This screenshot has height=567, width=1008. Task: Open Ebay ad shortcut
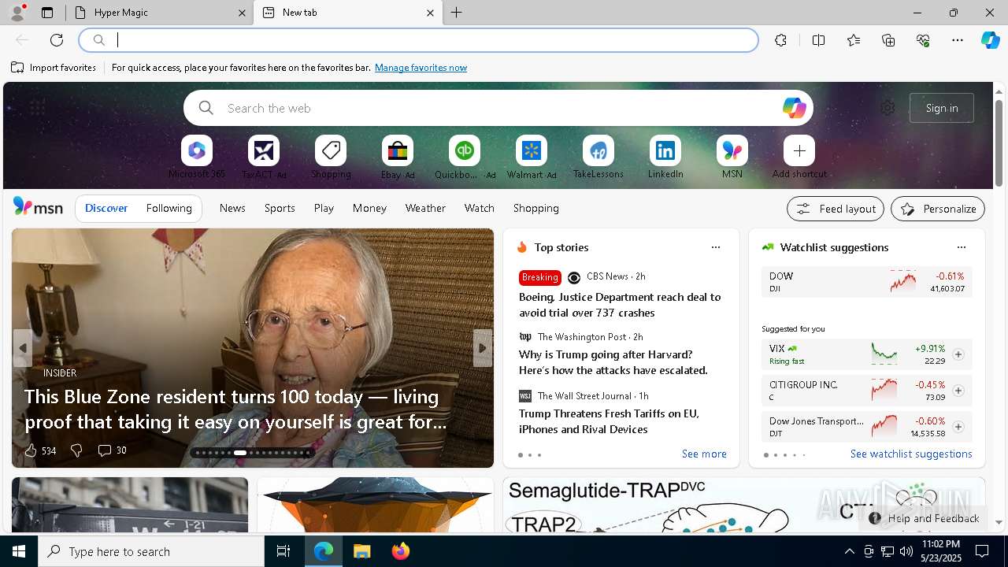(x=398, y=157)
